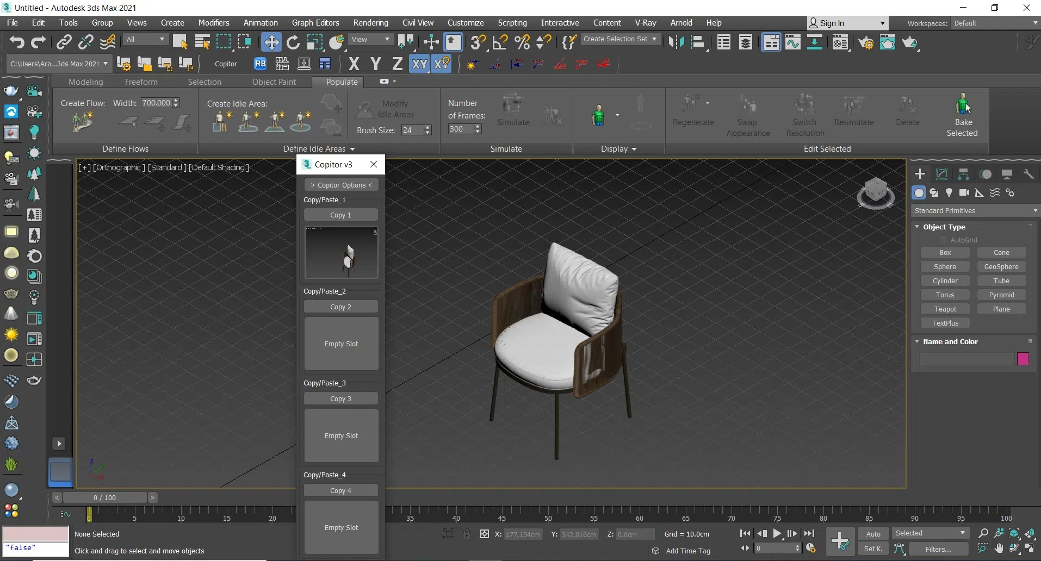Click the Bake Selected icon

coord(962,104)
